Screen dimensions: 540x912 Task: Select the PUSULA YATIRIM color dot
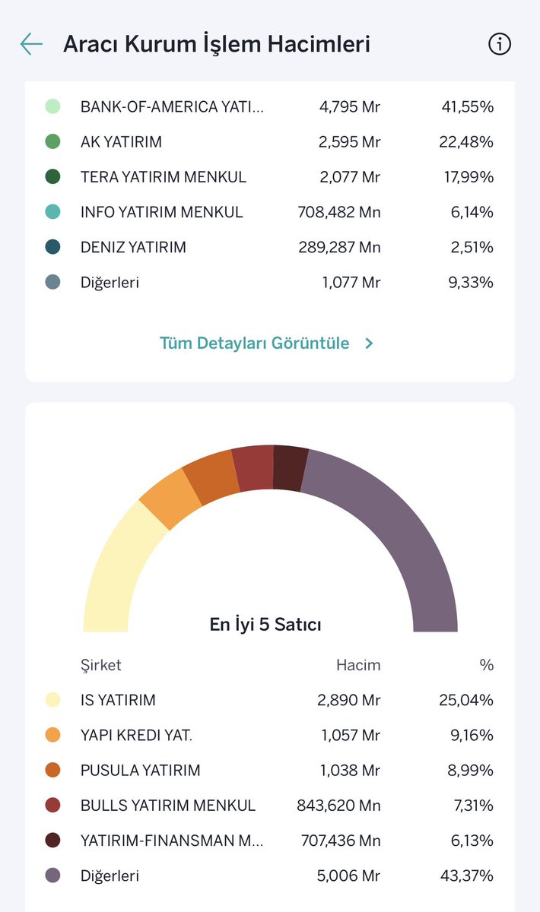click(52, 770)
